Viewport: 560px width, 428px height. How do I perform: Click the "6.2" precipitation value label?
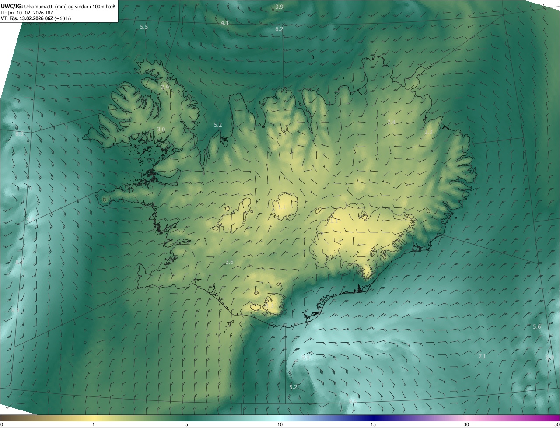(279, 29)
